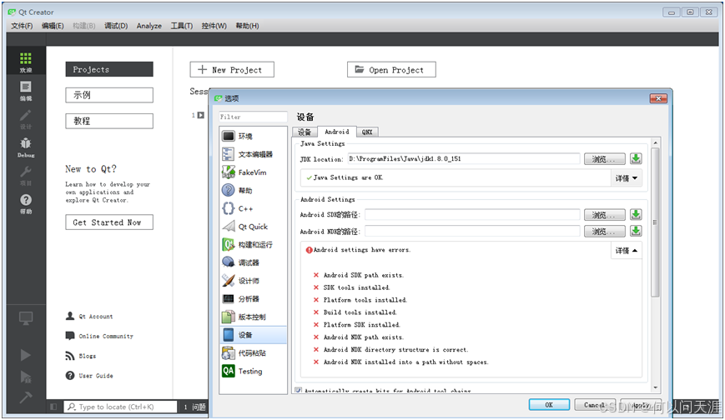Click the options Filter field
The width and height of the screenshot is (725, 420).
pos(253,117)
